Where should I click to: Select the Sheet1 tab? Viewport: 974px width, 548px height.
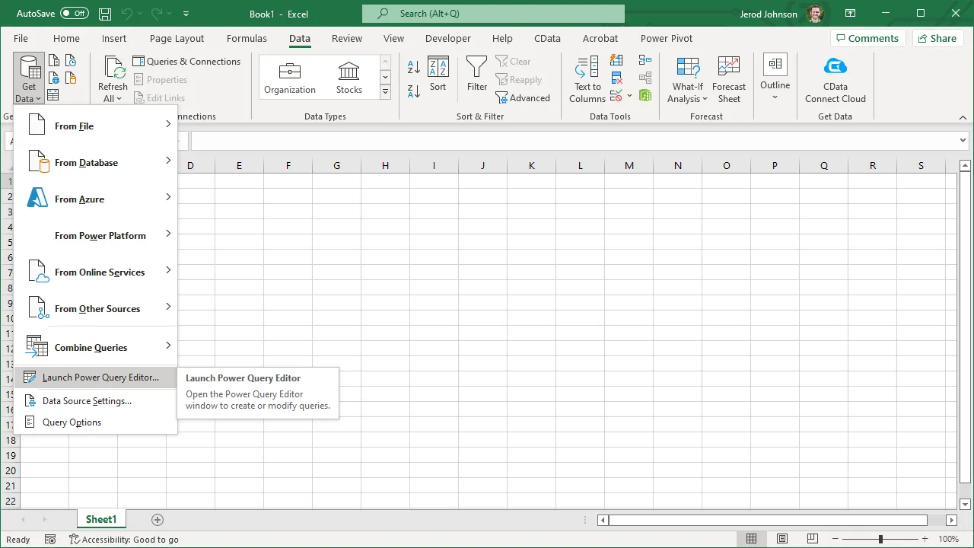tap(101, 519)
